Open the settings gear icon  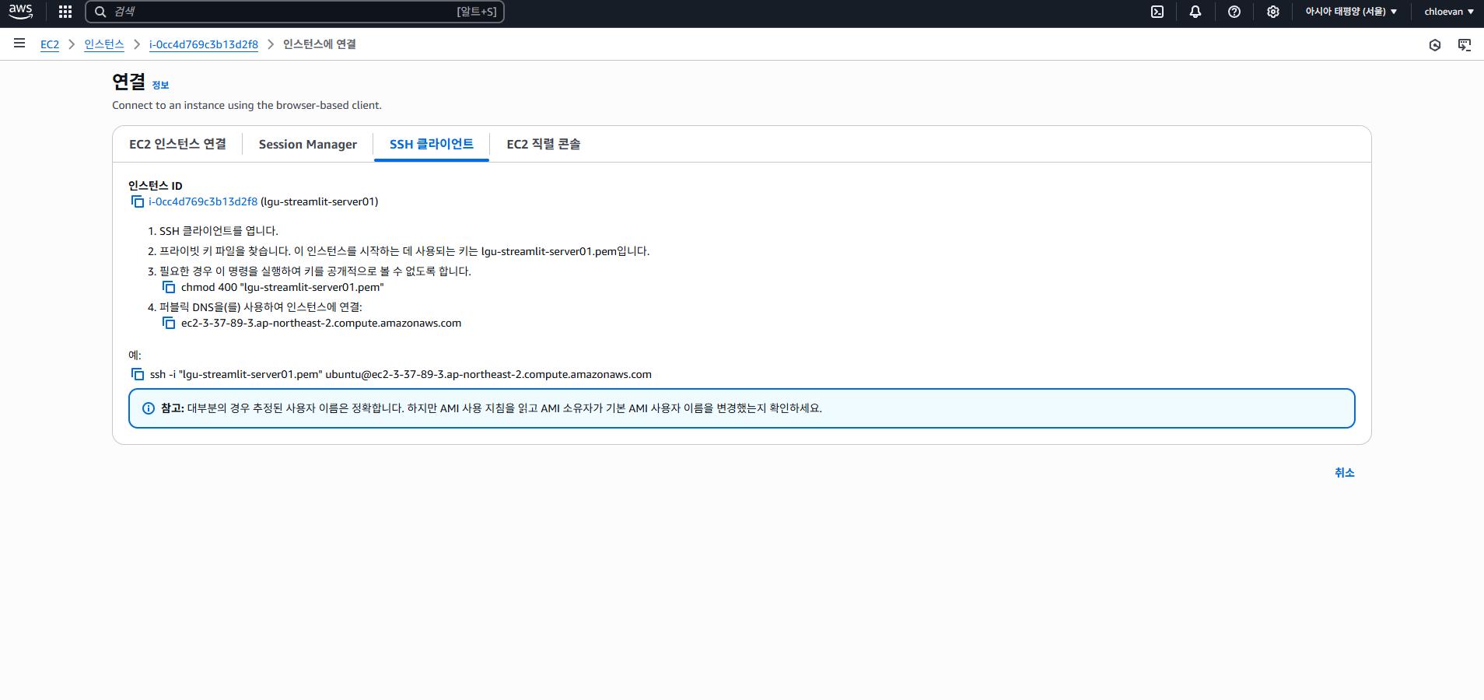1273,12
